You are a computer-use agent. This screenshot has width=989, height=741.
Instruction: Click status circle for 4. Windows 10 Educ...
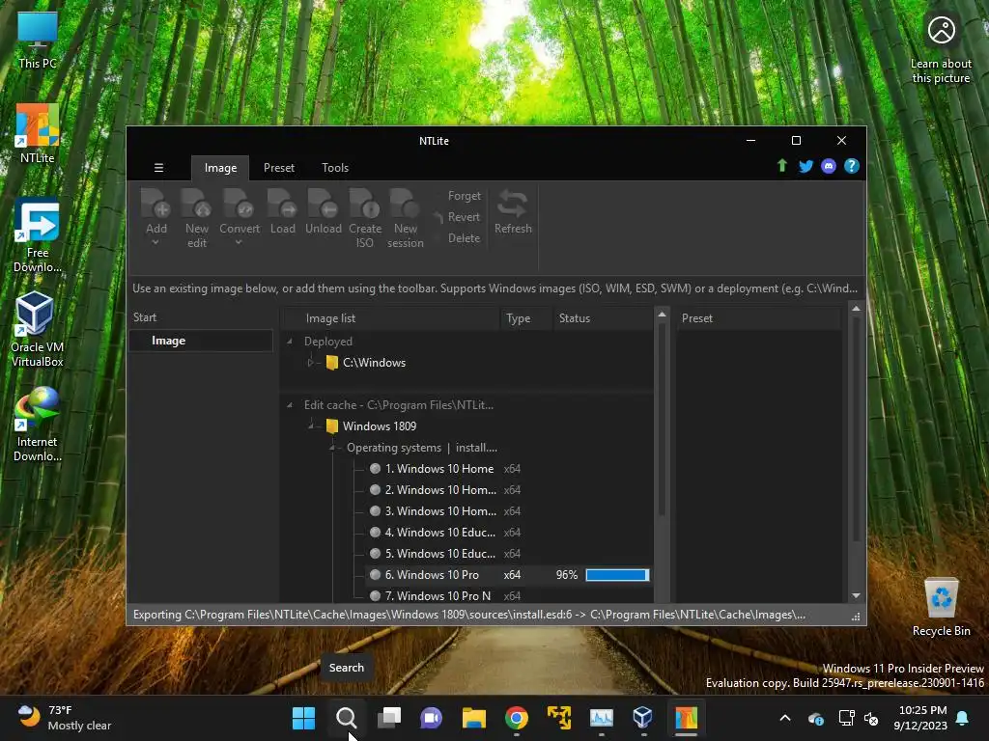(375, 532)
